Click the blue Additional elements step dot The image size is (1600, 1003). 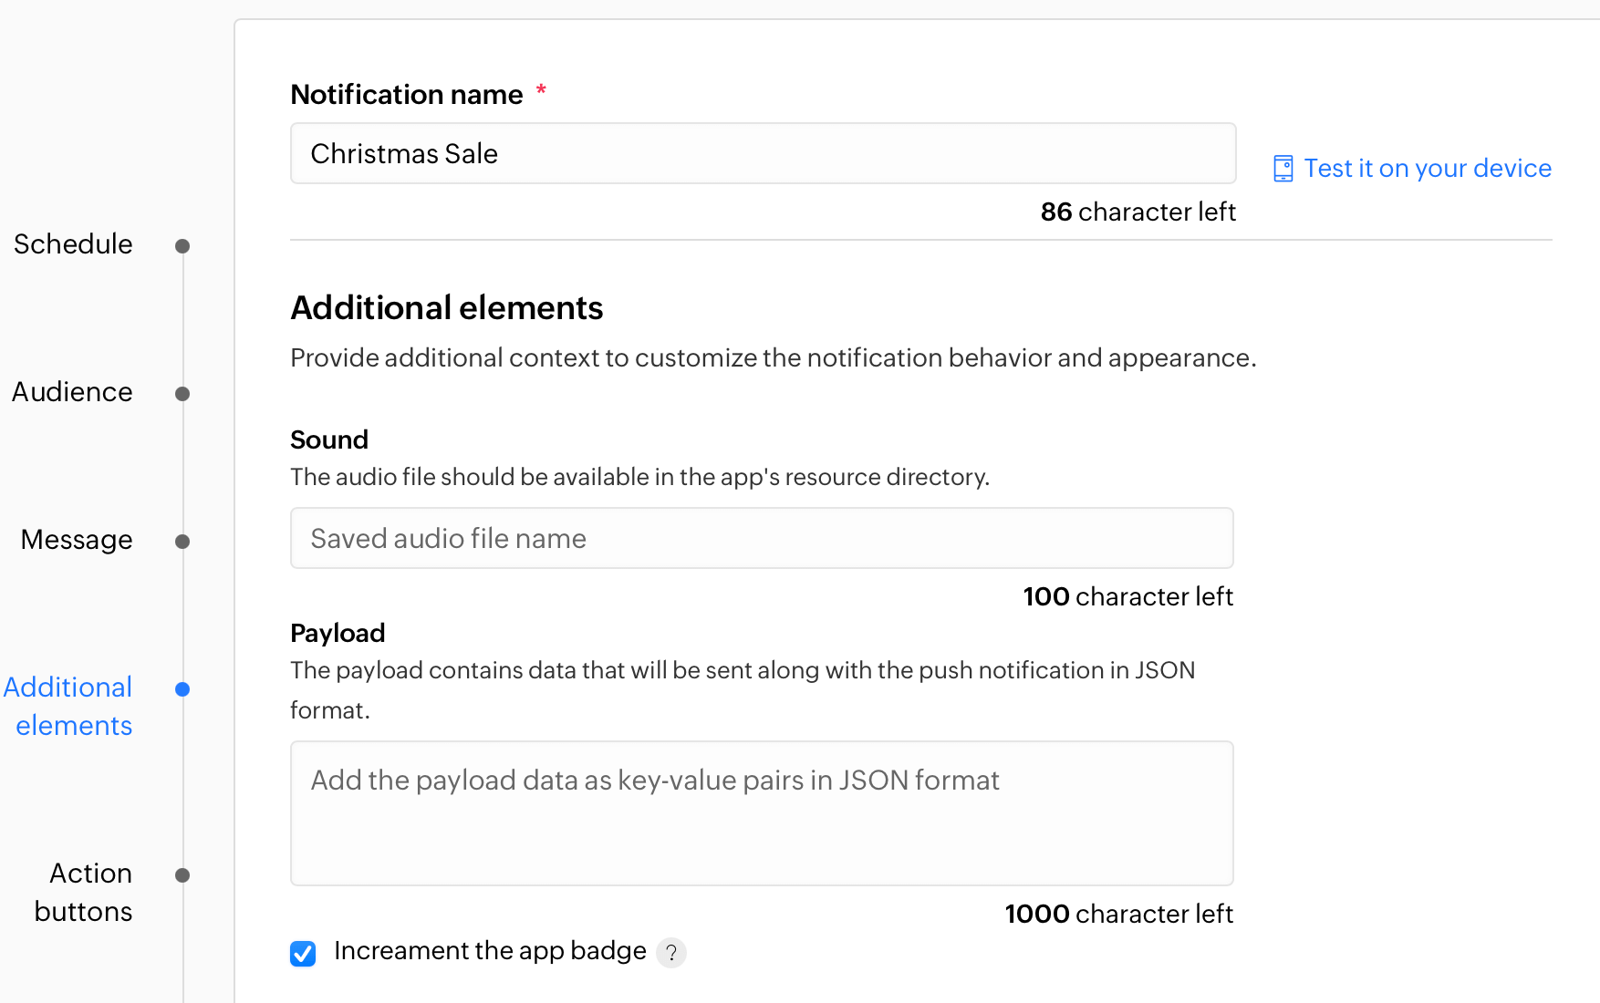182,689
